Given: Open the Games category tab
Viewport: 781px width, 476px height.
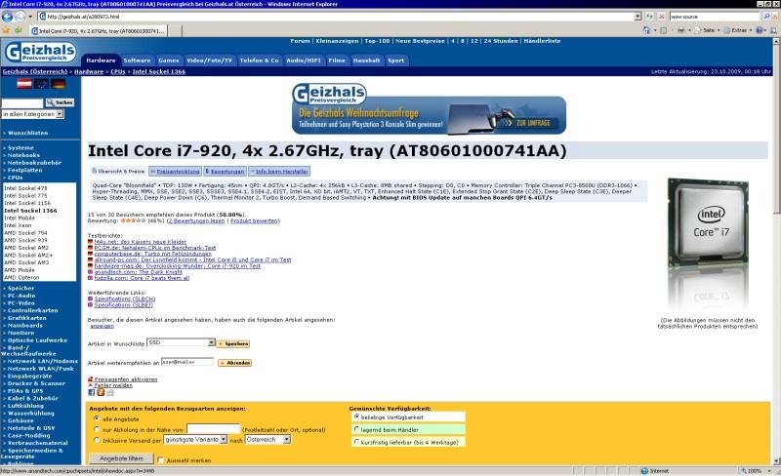Looking at the screenshot, I should [168, 60].
